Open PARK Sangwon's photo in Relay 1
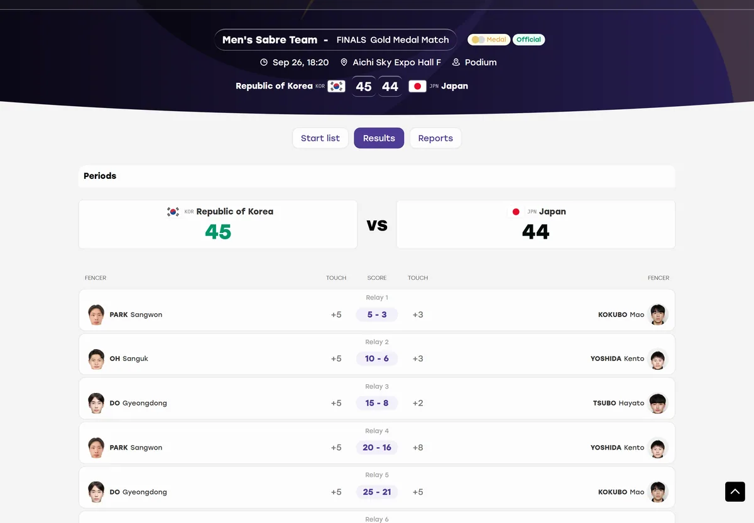The width and height of the screenshot is (754, 523). [96, 315]
